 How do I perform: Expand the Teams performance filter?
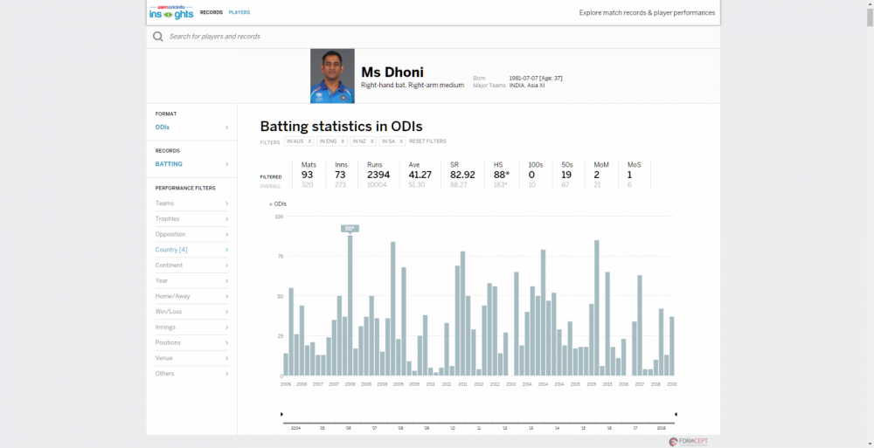point(191,203)
